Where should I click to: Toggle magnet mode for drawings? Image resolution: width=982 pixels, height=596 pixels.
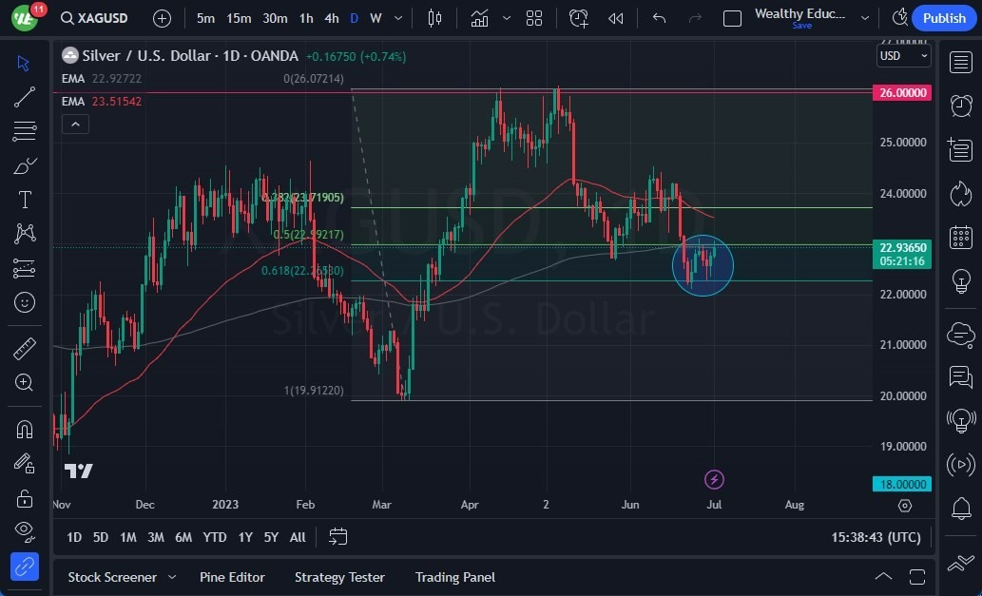25,429
